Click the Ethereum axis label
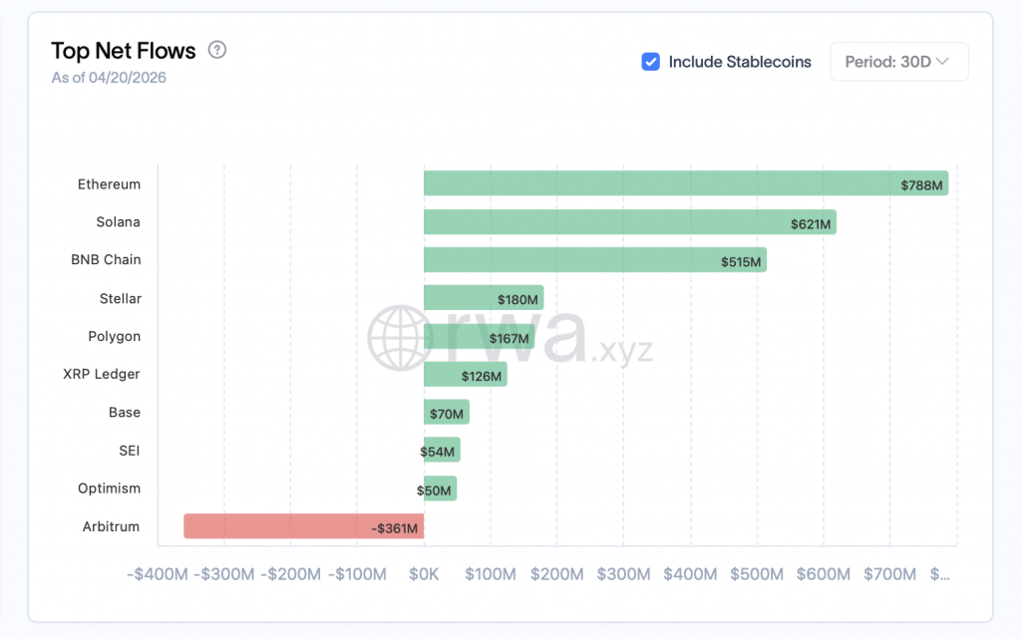 click(x=109, y=184)
